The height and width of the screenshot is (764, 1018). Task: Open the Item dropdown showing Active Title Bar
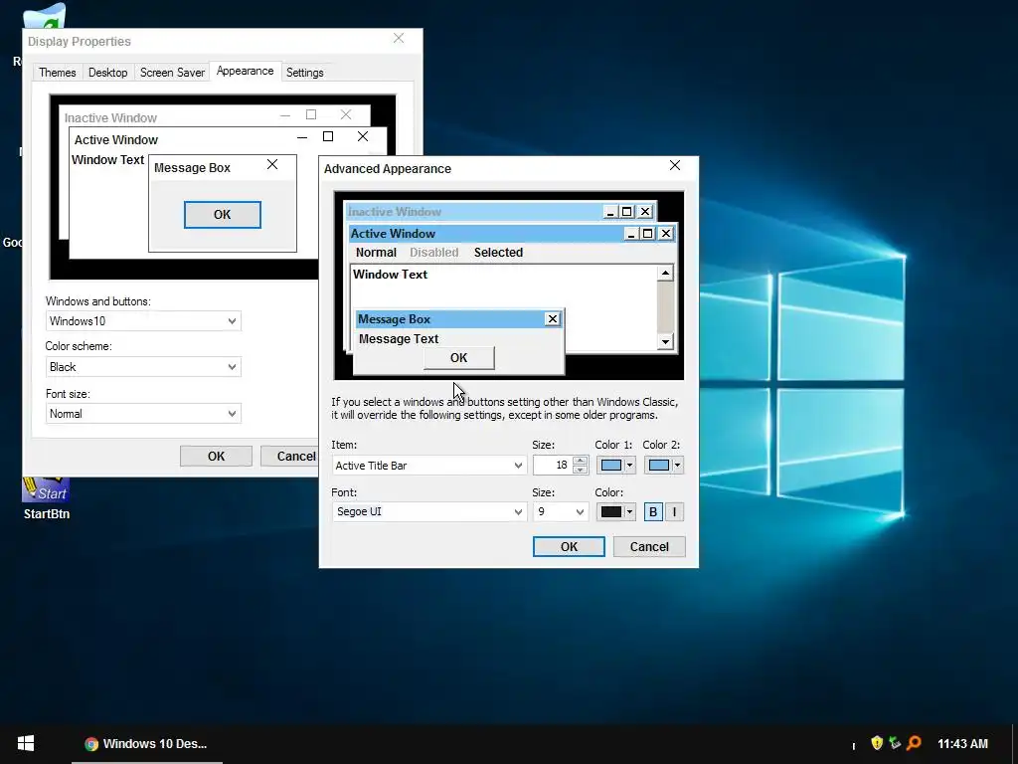[x=428, y=466]
